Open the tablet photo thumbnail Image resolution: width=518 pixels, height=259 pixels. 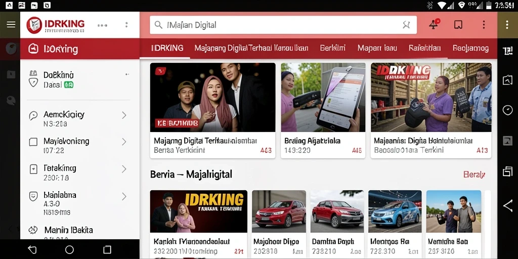coord(323,98)
